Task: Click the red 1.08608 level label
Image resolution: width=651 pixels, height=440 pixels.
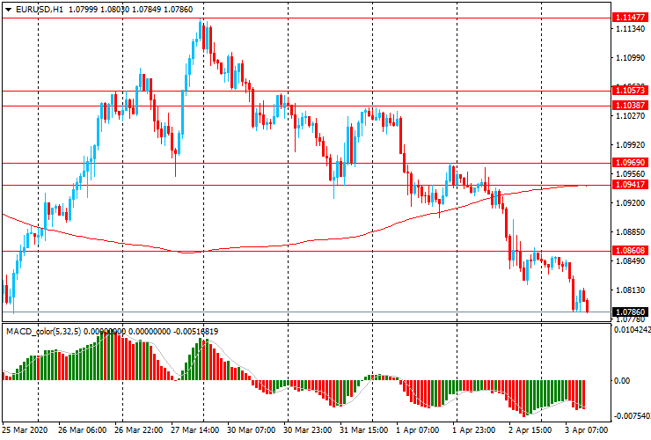Action: [630, 251]
